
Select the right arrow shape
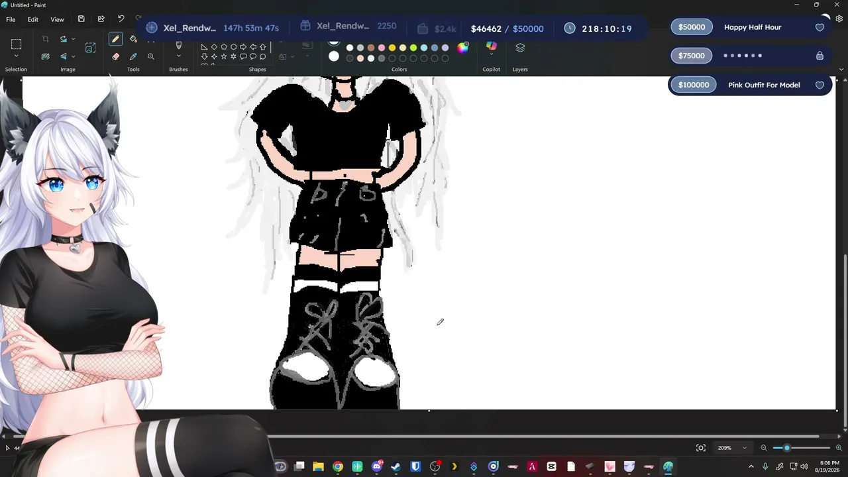click(x=243, y=47)
